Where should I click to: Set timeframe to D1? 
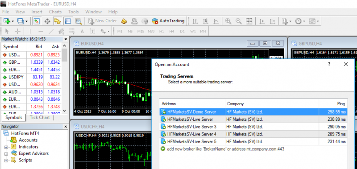point(182,31)
